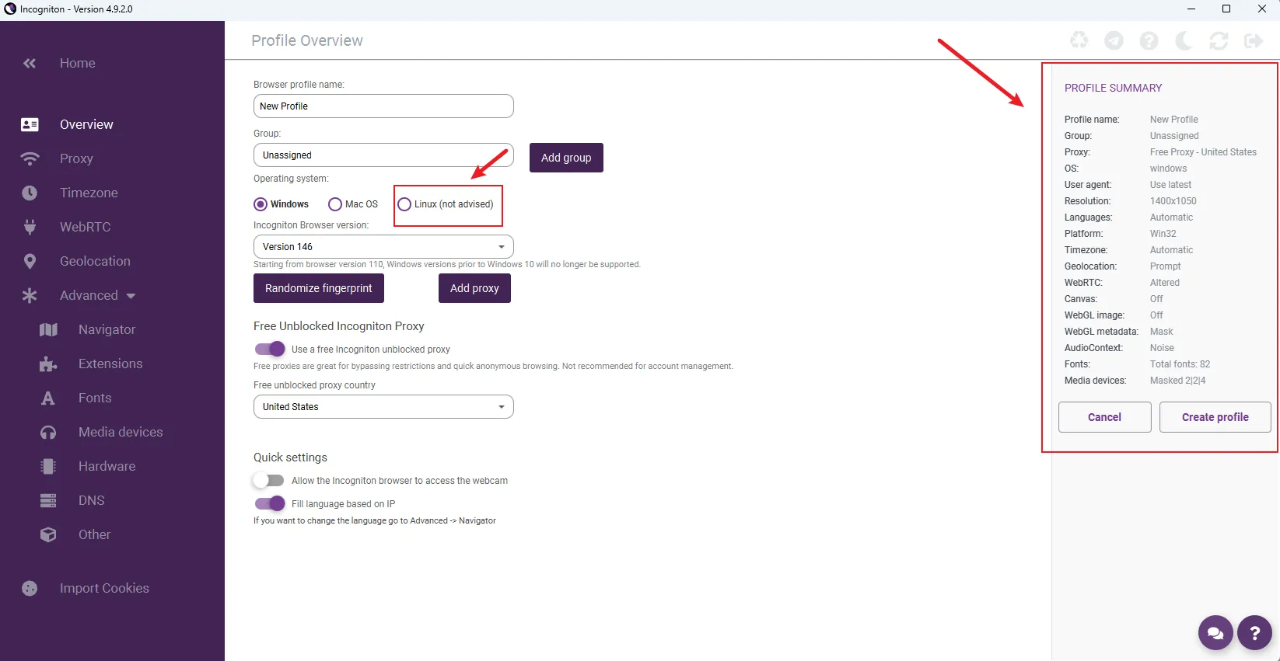Click the recycle bin icon in top toolbar
Image resolution: width=1280 pixels, height=661 pixels.
tap(1079, 40)
